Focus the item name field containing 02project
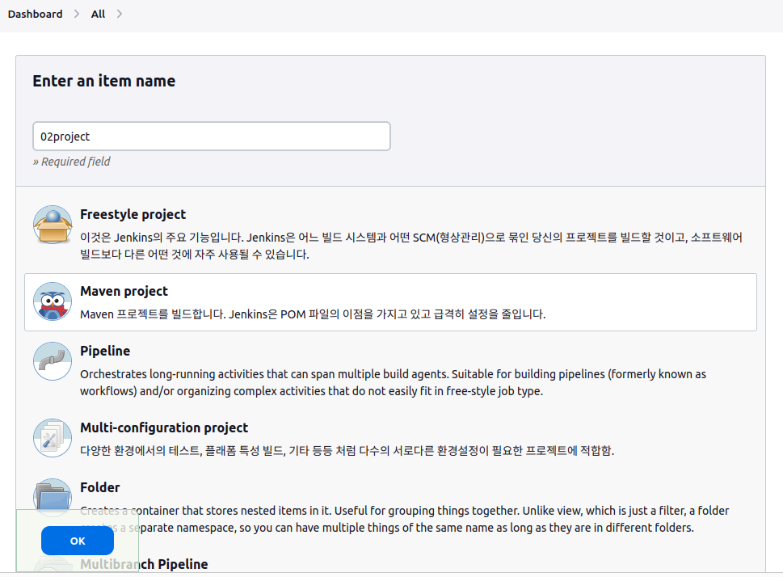This screenshot has width=783, height=577. [x=211, y=136]
